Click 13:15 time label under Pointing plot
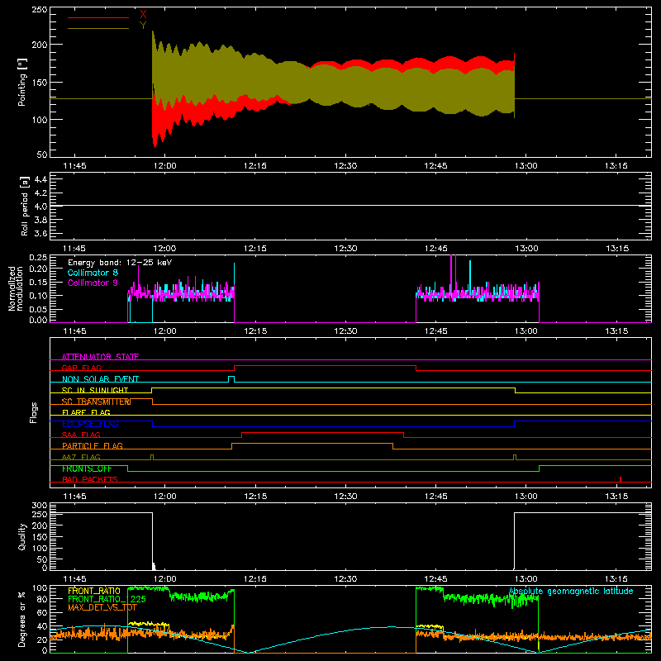 616,166
